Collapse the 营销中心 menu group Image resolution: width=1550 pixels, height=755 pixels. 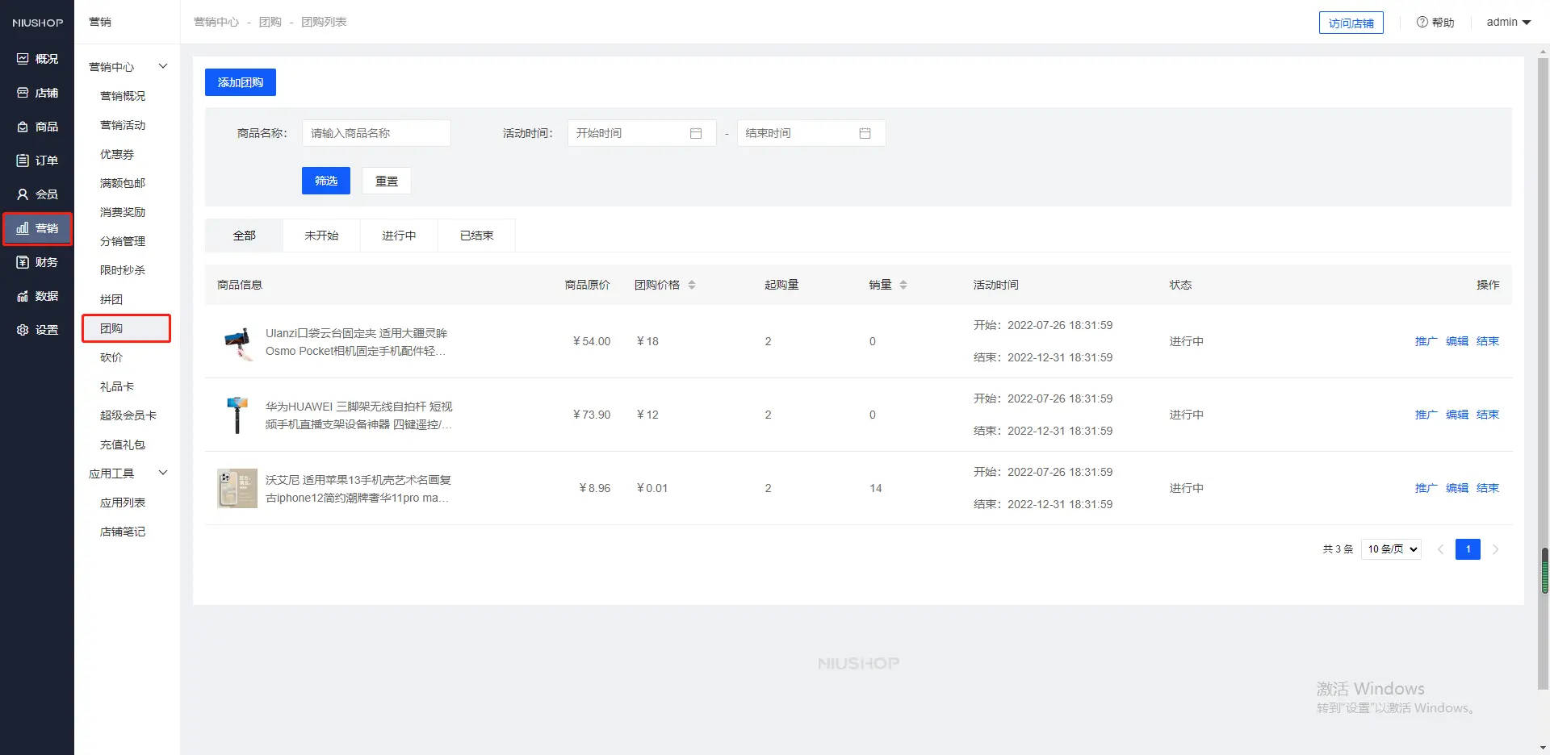tap(162, 66)
